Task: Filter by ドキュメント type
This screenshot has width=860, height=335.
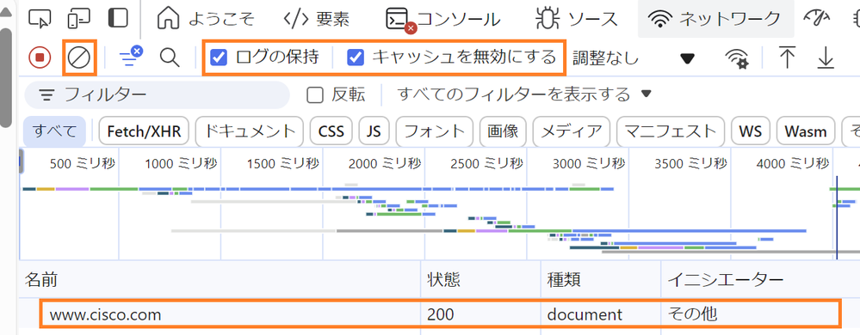Action: pos(250,131)
